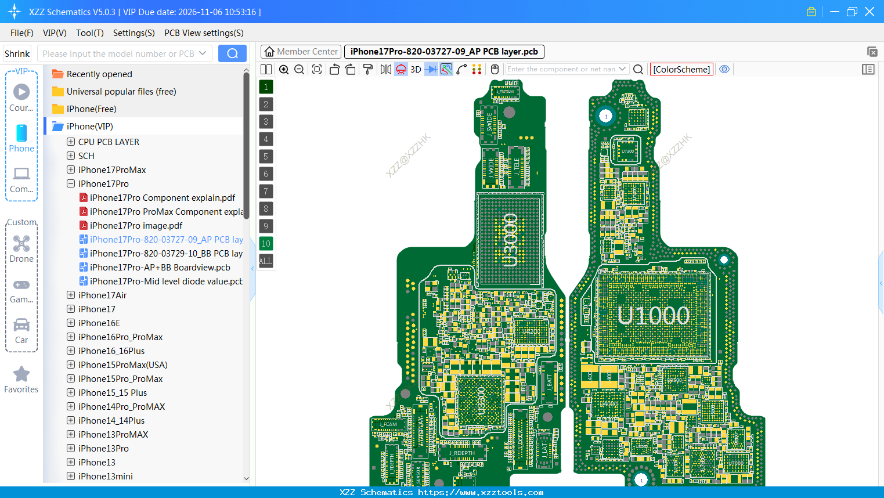Image resolution: width=884 pixels, height=498 pixels.
Task: Activate the board mirror/flip tool
Action: [386, 69]
